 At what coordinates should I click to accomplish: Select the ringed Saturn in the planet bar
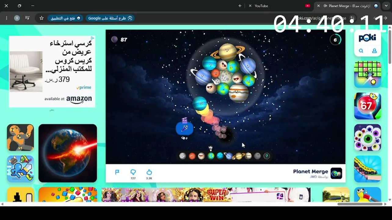(238, 156)
